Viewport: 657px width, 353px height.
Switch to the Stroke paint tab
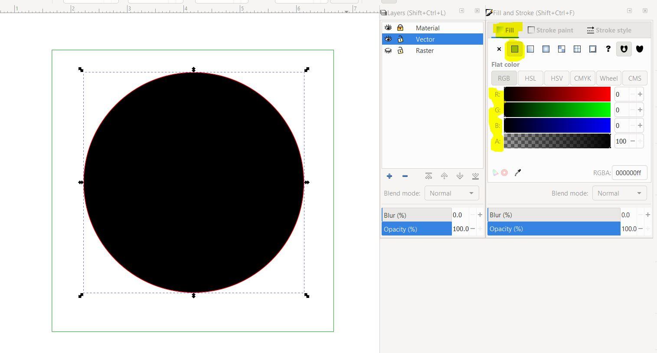550,30
